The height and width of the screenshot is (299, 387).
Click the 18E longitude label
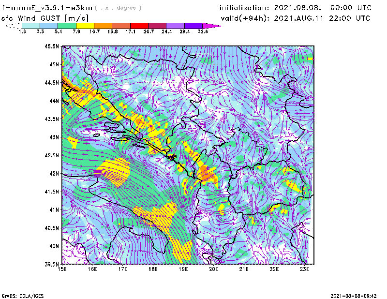(153, 269)
